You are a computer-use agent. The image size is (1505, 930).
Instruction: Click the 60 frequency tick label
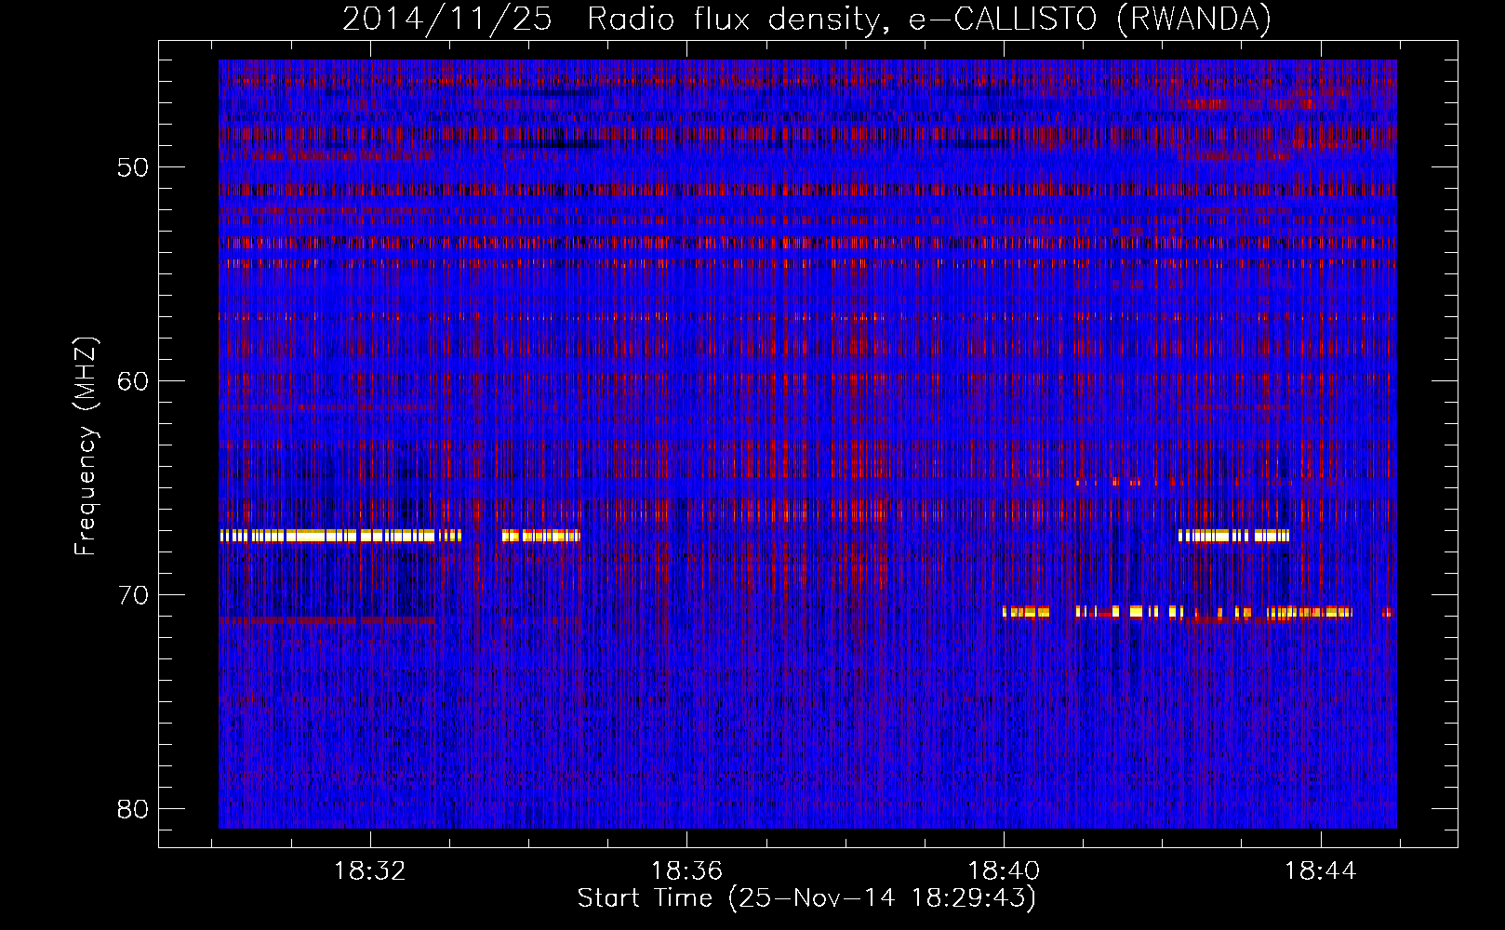(133, 381)
